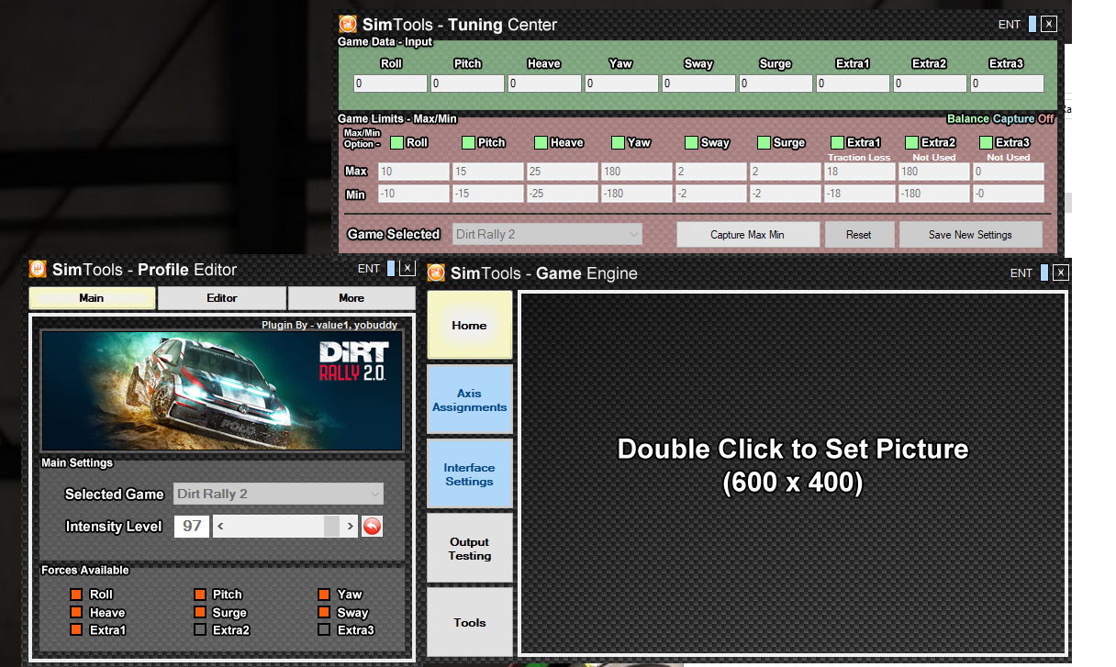Click the Traction Loss label under Extra1
The image size is (1116, 667).
point(859,158)
